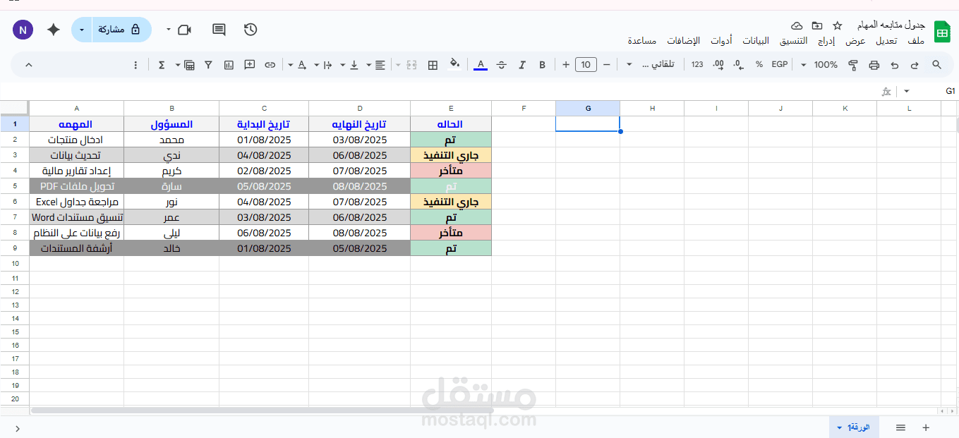The height and width of the screenshot is (438, 959).
Task: Open the Gemini sparkle assistant
Action: point(54,30)
